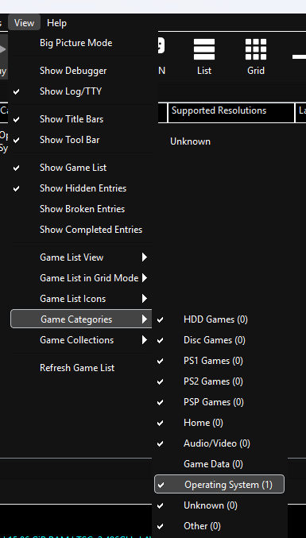Choose Show Debugger from View menu
This screenshot has height=538, width=306.
click(81, 71)
